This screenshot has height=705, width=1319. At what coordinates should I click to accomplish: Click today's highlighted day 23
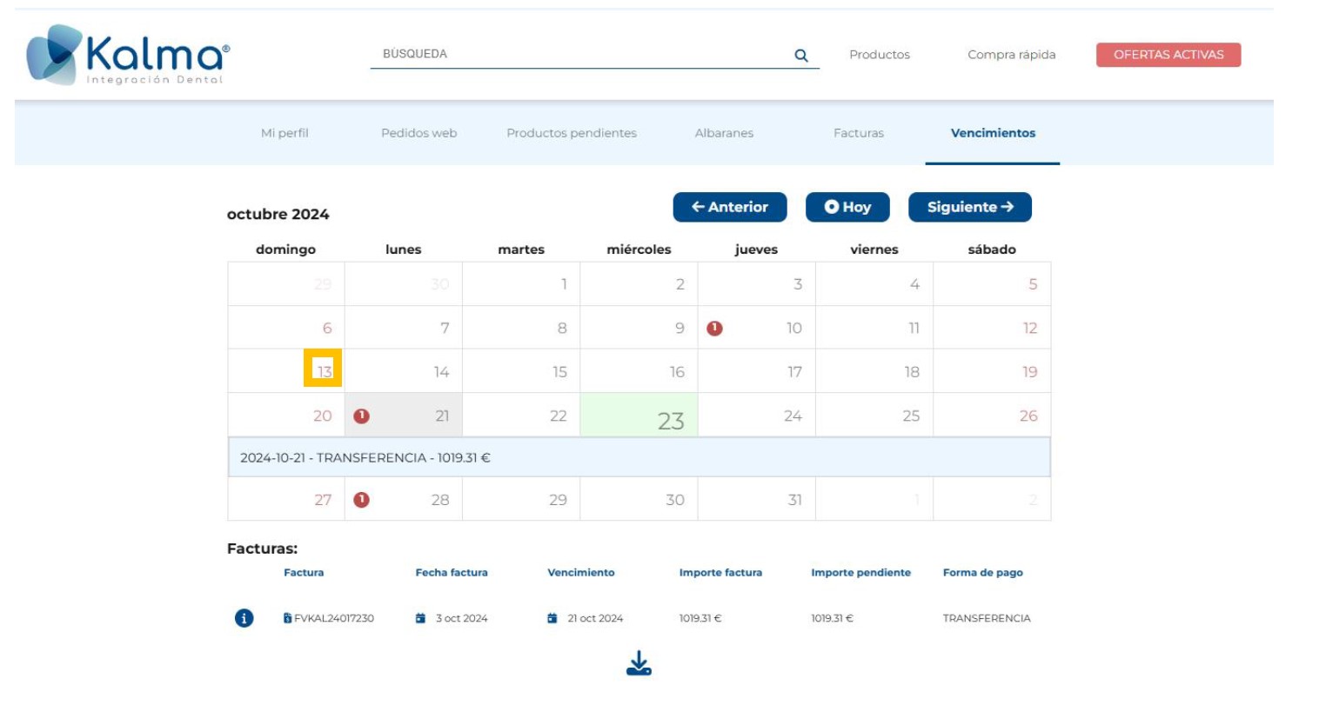pos(639,416)
